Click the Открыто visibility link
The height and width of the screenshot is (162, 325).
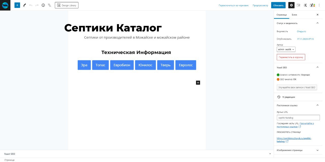301,31
